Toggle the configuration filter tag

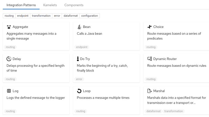[x=89, y=16]
